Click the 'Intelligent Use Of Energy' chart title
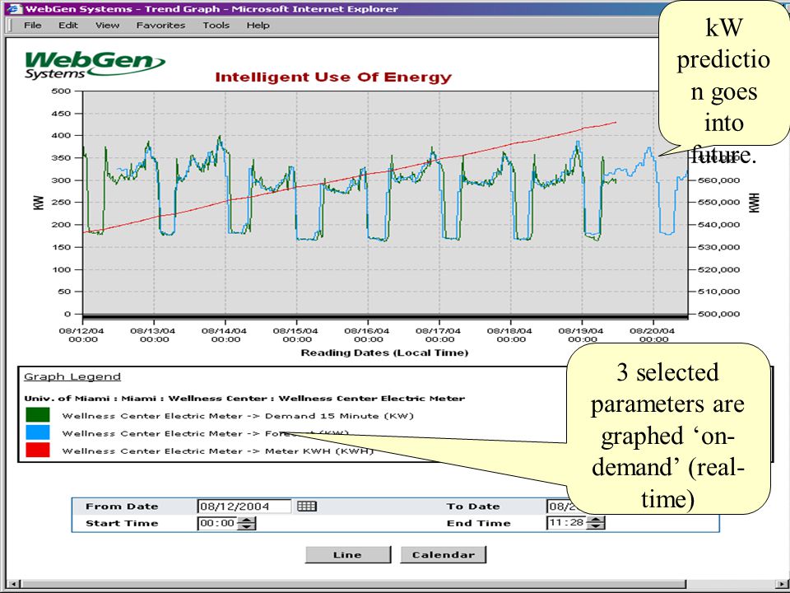 tap(333, 77)
